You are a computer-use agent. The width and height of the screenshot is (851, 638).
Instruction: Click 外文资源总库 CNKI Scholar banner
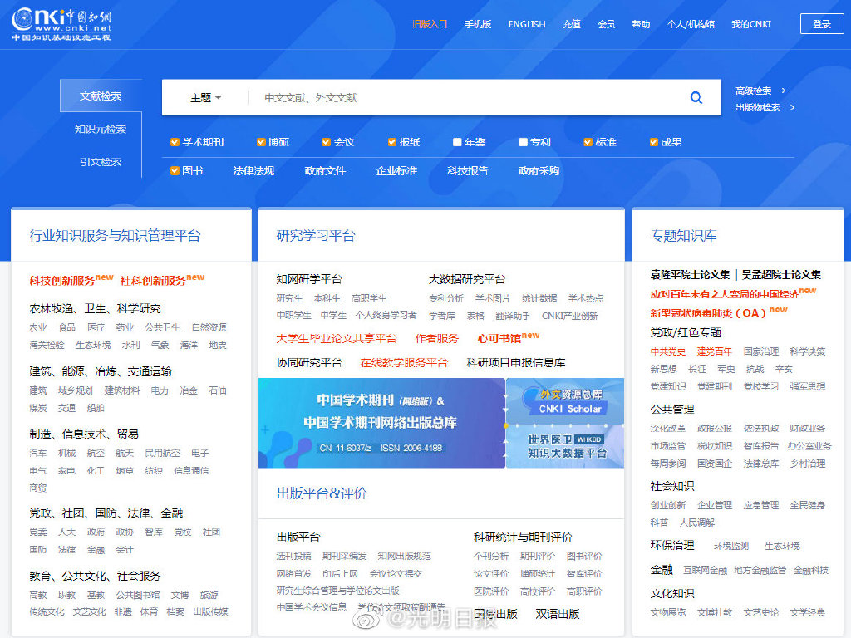click(565, 401)
